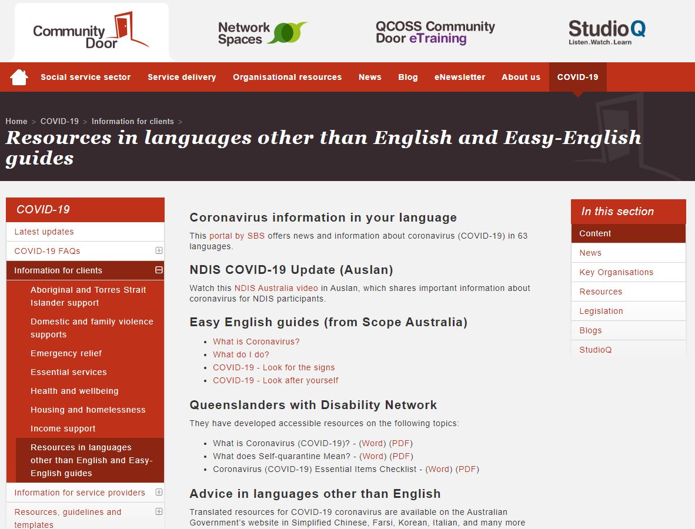The width and height of the screenshot is (695, 529).
Task: Open the About us menu item
Action: tap(521, 77)
